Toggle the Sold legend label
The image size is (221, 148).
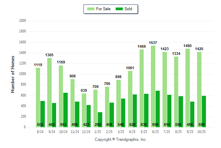(129, 9)
